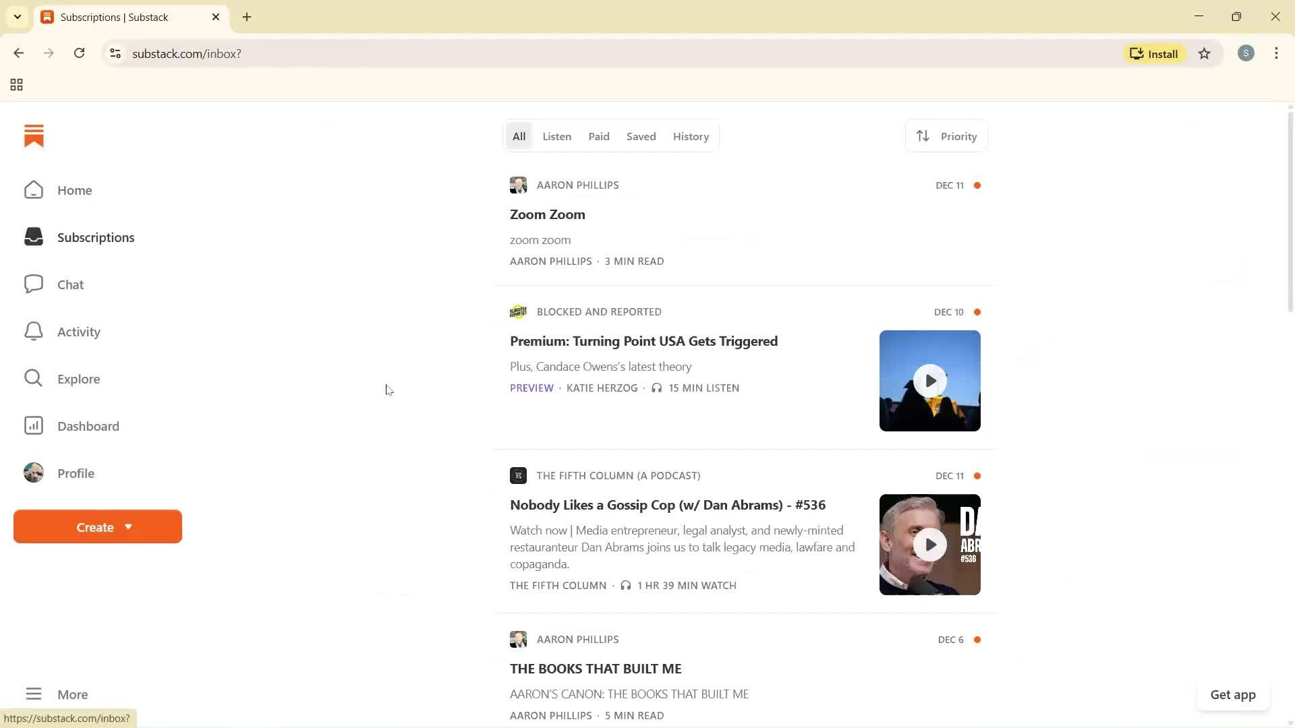Click the Get app button
Image resolution: width=1295 pixels, height=728 pixels.
(x=1232, y=694)
